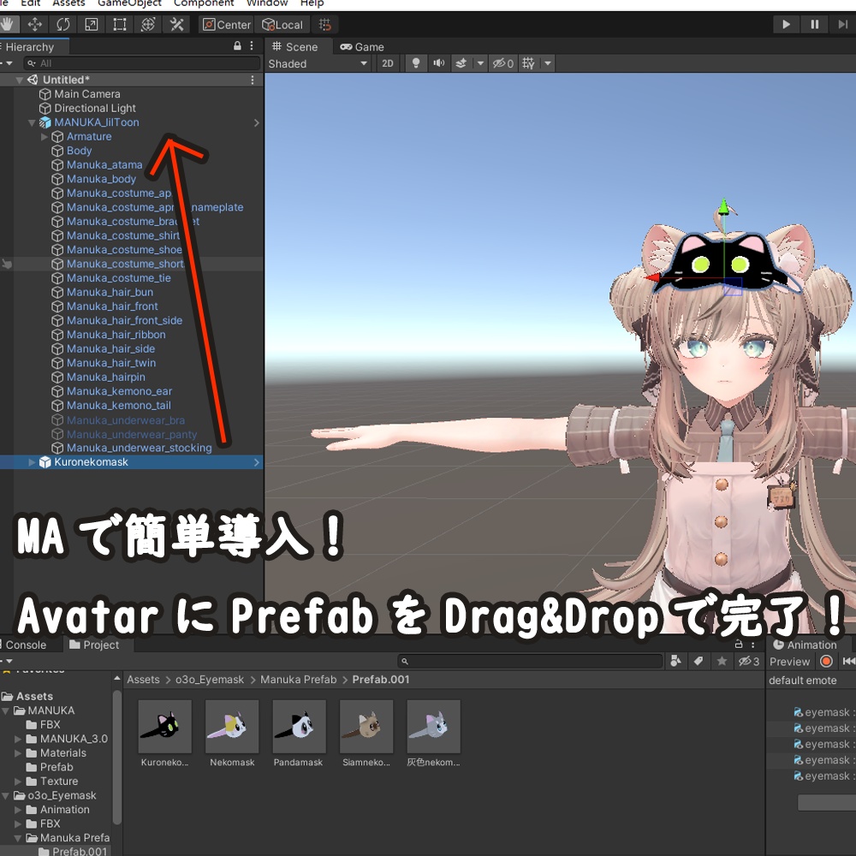Click the Grid visibility icon in Scene toolbar
Image resolution: width=856 pixels, height=856 pixels.
(x=529, y=62)
